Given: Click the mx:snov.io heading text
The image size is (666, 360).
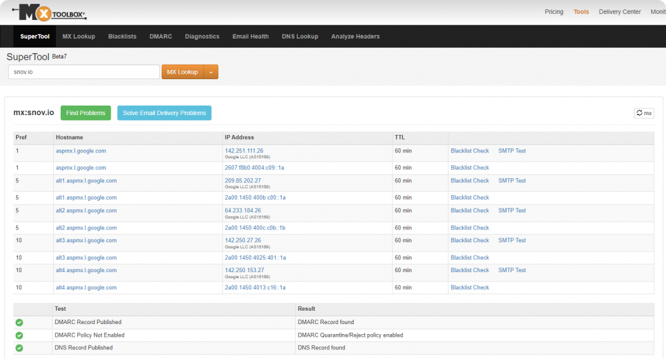Looking at the screenshot, I should 33,113.
